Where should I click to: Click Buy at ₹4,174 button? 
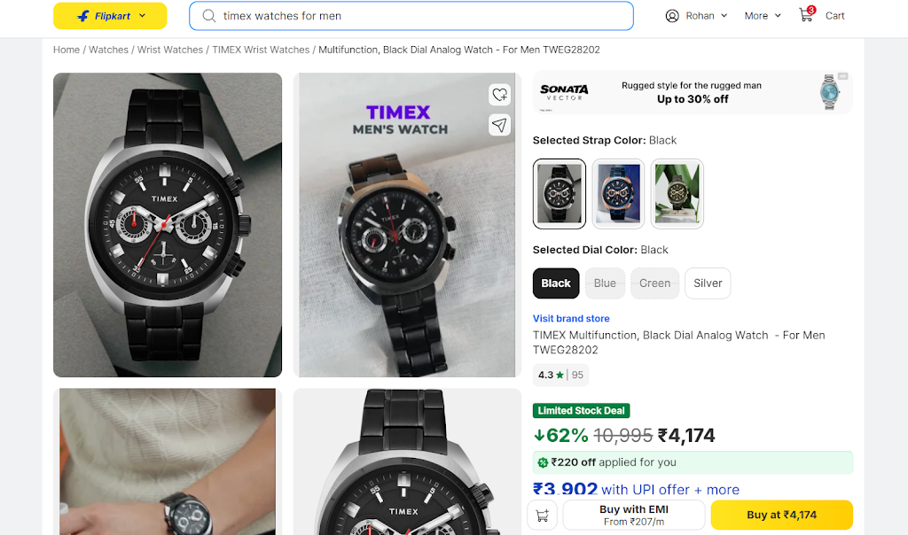pyautogui.click(x=782, y=515)
